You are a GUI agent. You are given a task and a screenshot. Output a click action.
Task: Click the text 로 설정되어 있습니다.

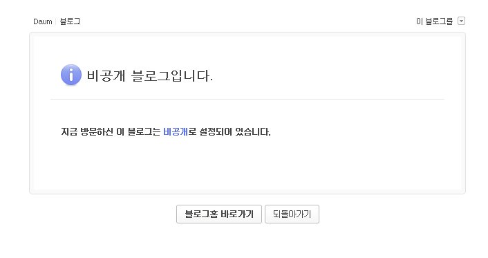tap(229, 132)
